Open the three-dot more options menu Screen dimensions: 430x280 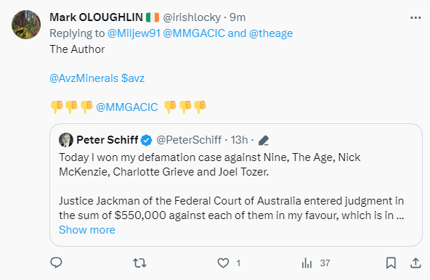click(x=415, y=18)
